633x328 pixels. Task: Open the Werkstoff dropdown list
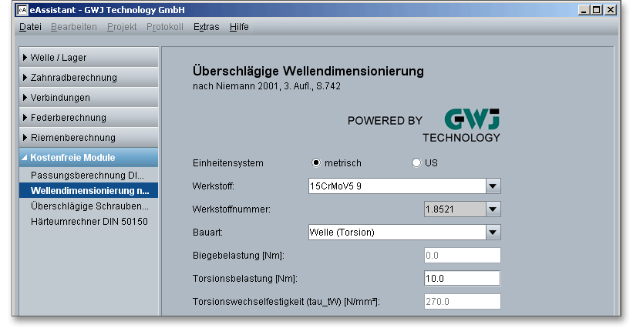click(493, 186)
